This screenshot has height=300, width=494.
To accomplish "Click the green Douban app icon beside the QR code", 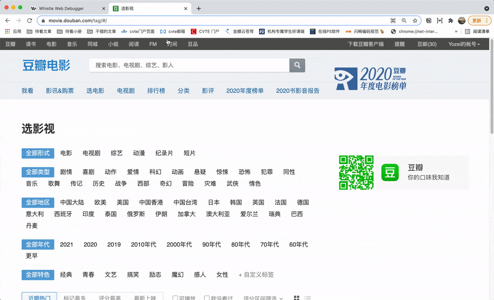I will coord(390,173).
